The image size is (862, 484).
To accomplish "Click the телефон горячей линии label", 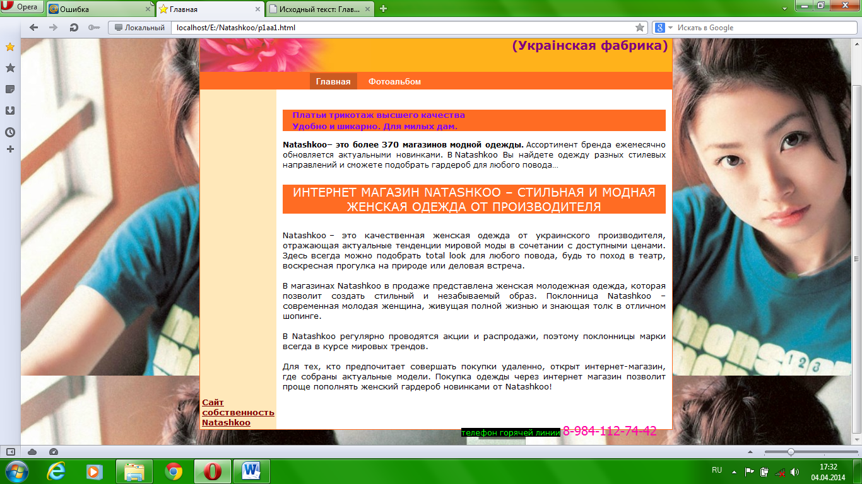I will [x=511, y=433].
